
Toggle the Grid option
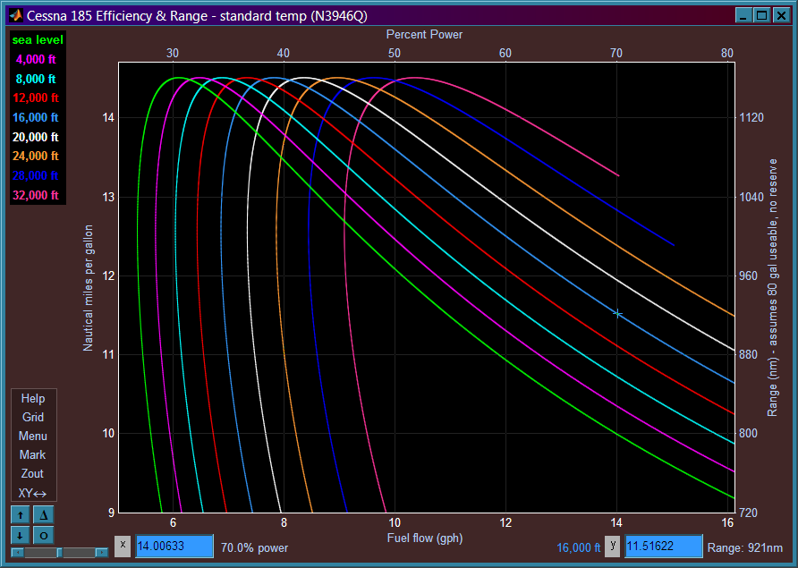33,418
